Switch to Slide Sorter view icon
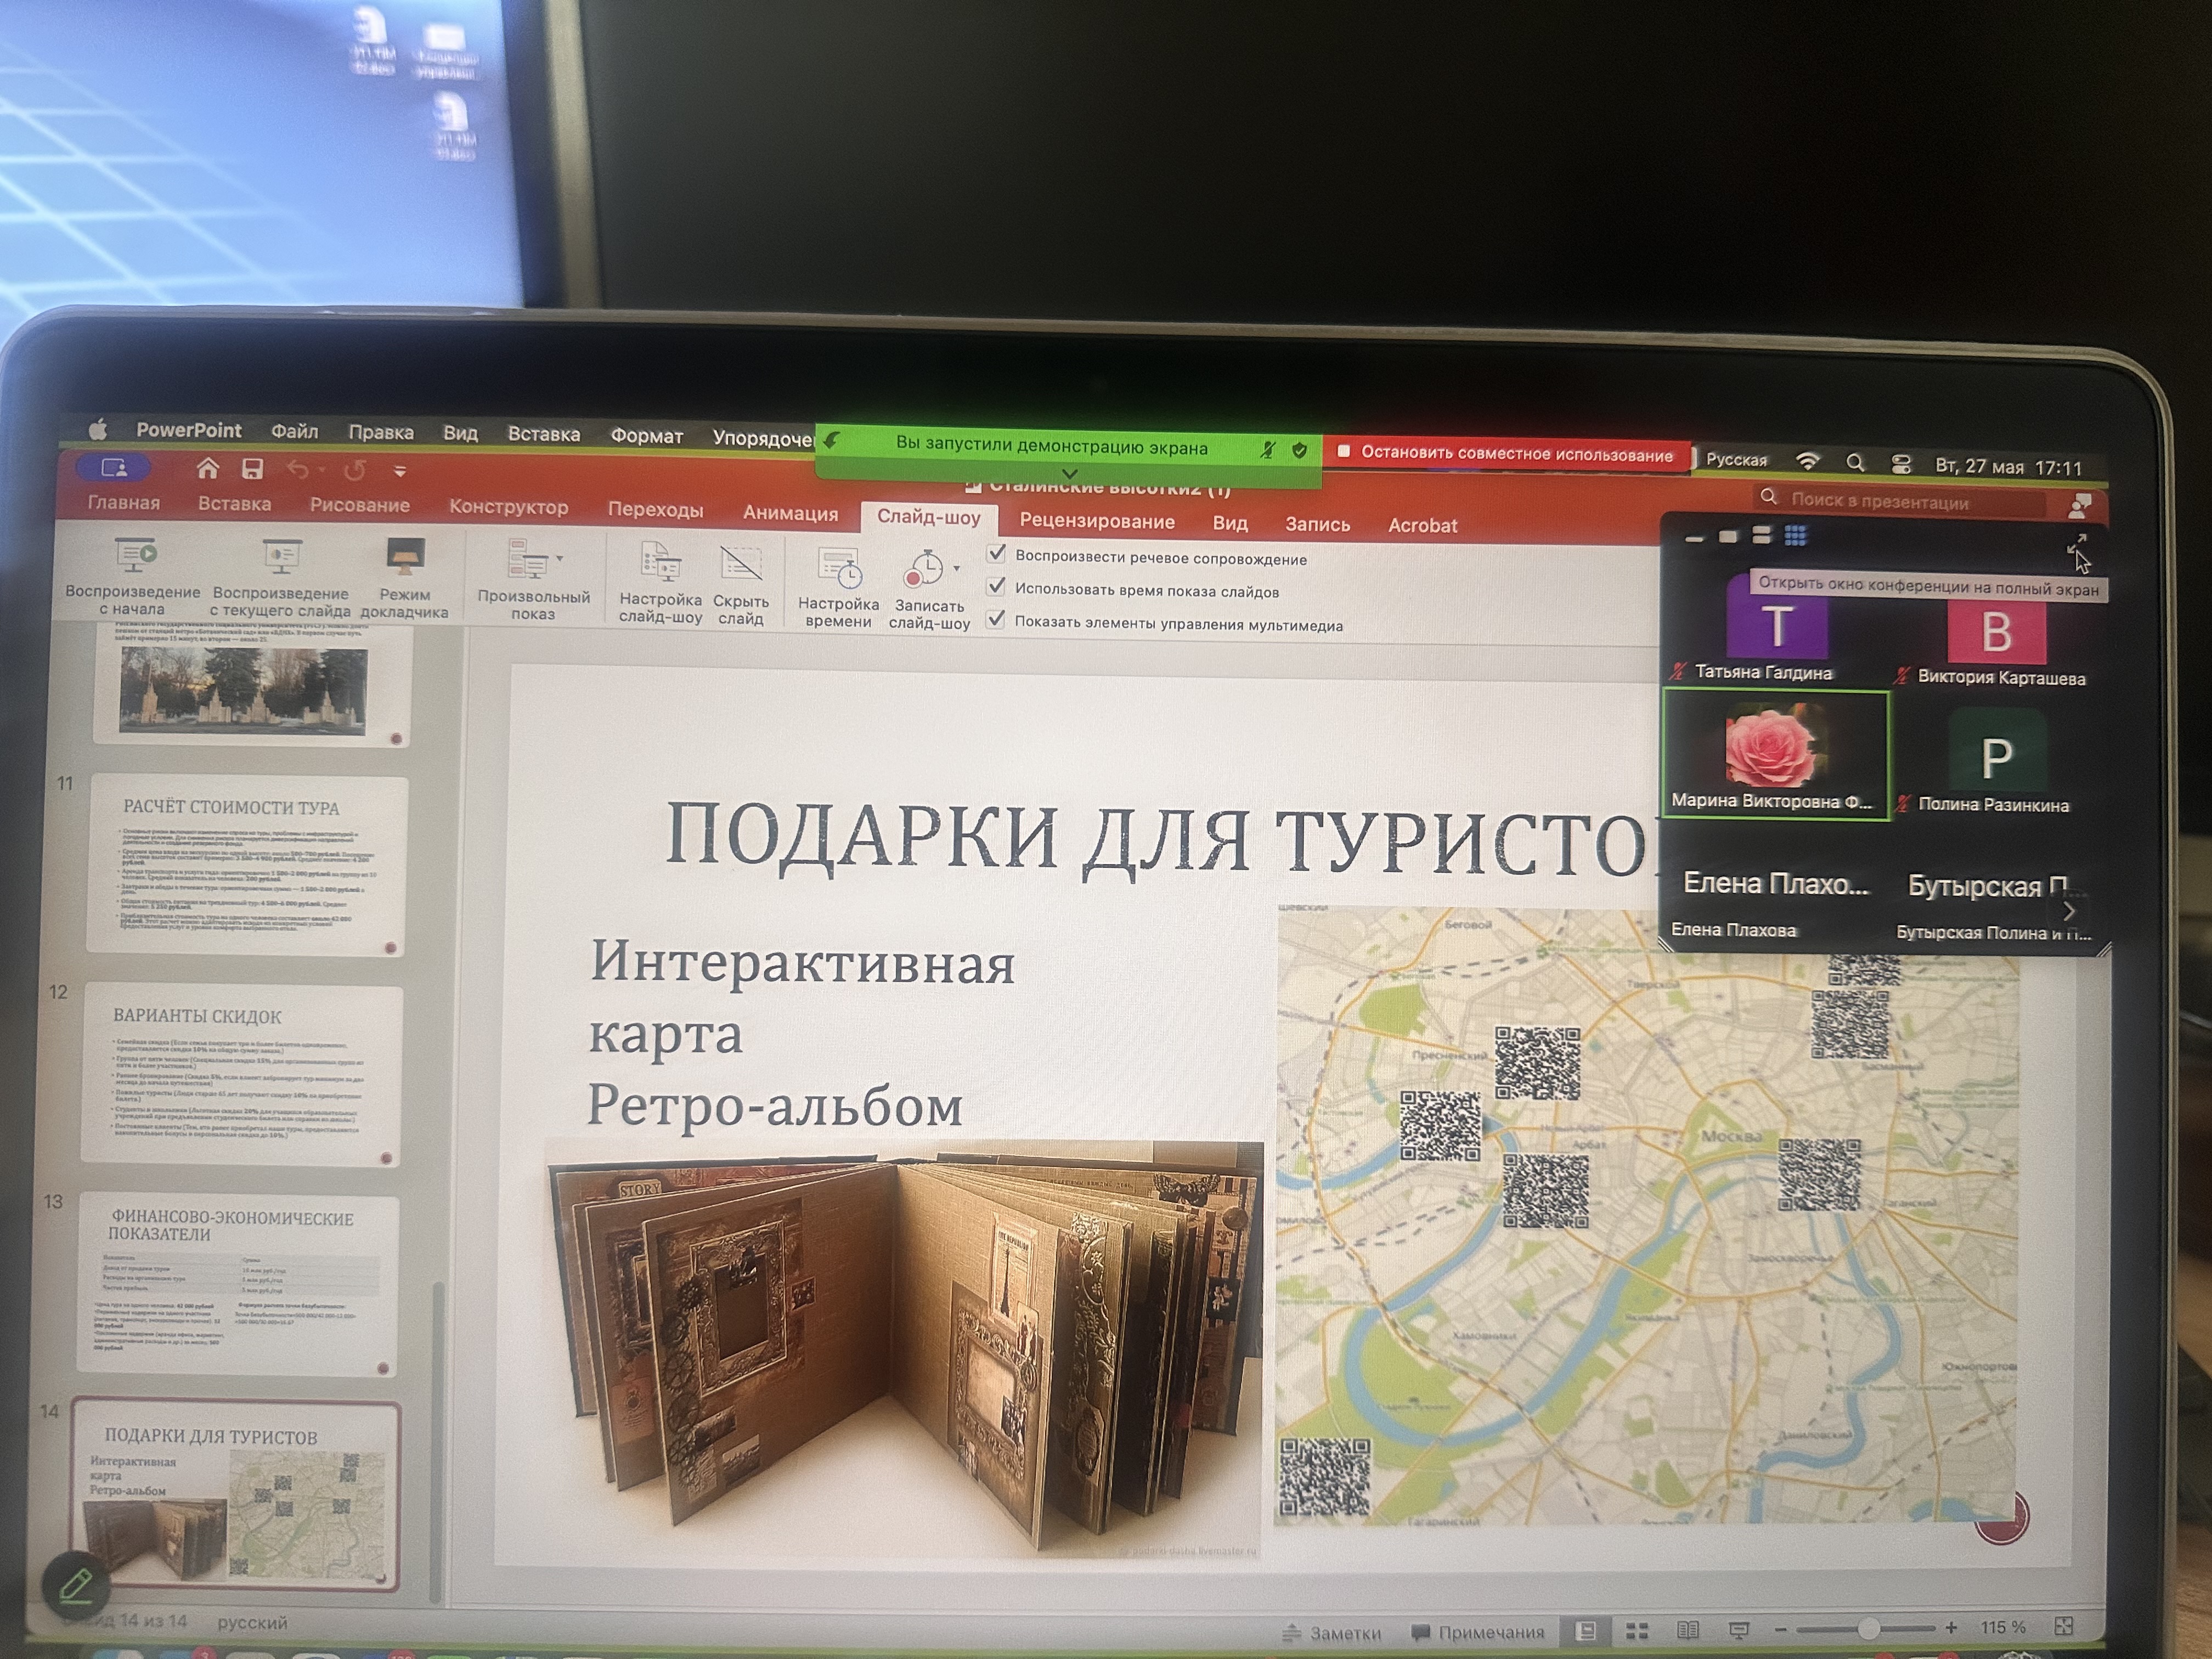The height and width of the screenshot is (1659, 2212). (x=1637, y=1631)
